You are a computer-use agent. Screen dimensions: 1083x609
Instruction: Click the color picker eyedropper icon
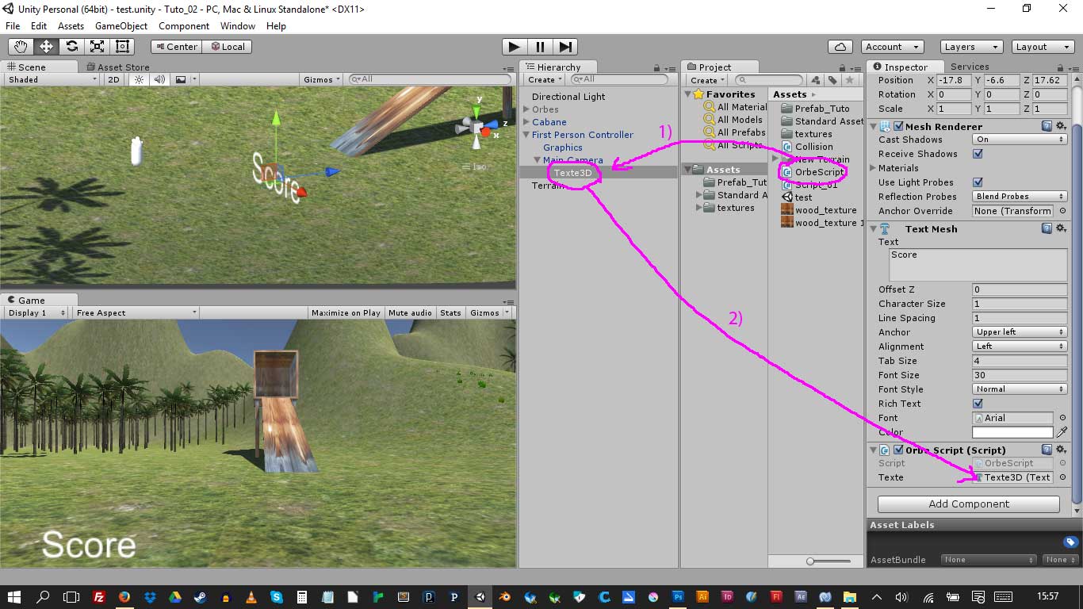click(1062, 432)
